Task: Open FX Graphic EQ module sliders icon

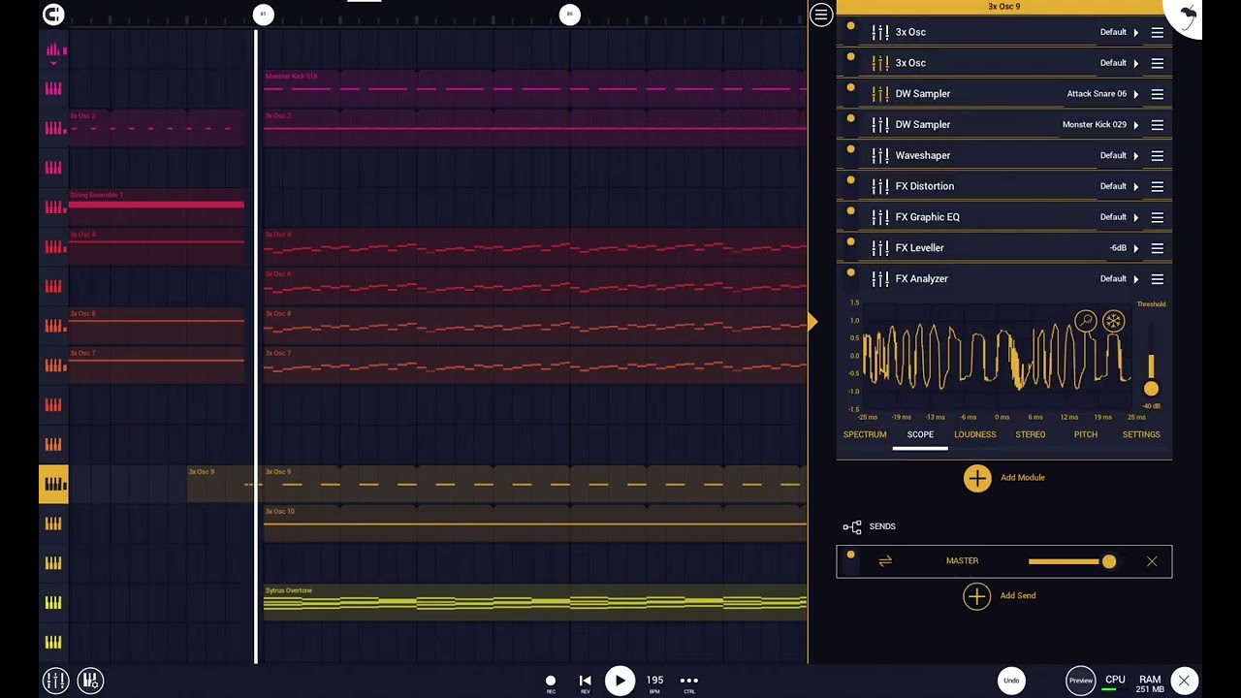Action: [880, 217]
